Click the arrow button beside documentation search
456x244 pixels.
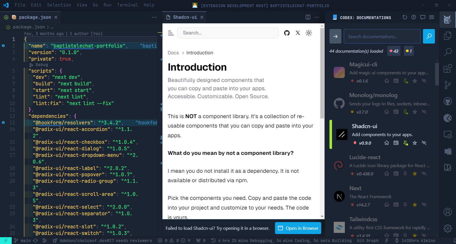click(335, 36)
